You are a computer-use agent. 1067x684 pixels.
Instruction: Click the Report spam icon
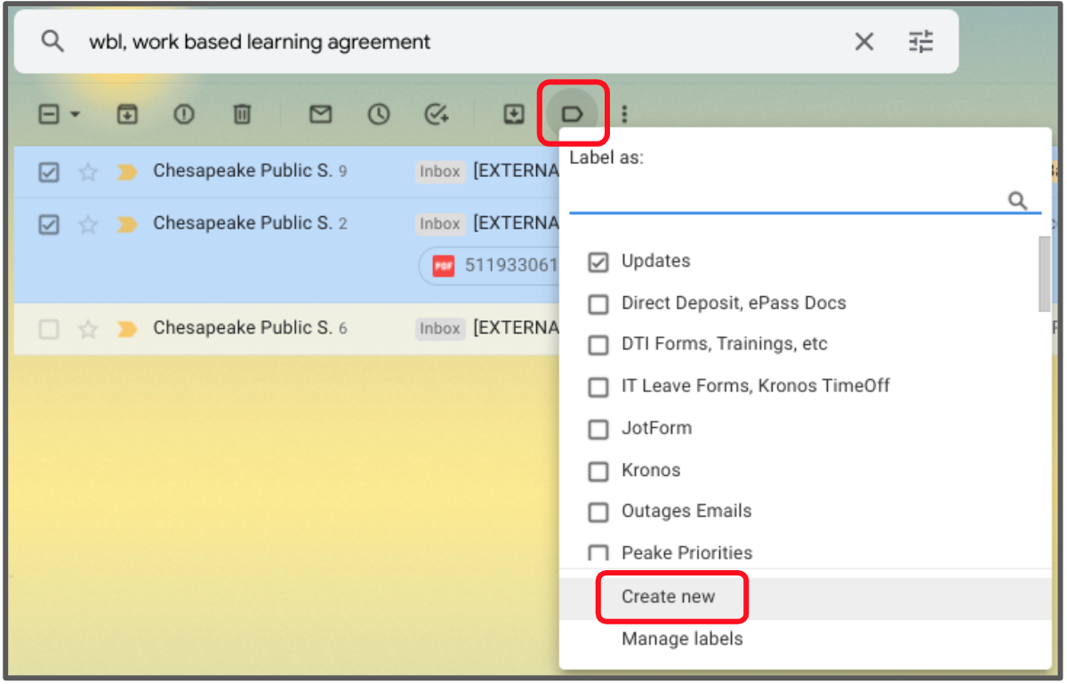(184, 114)
